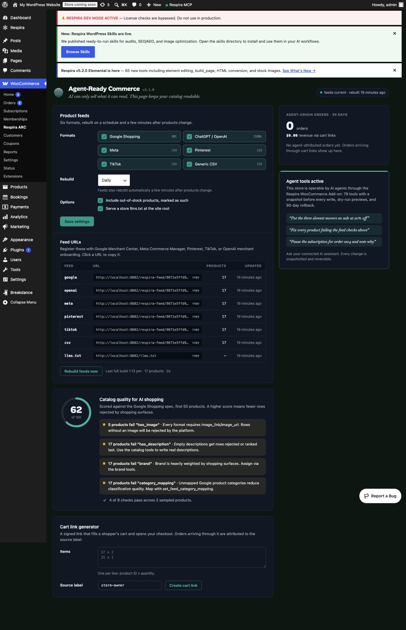Image resolution: width=406 pixels, height=630 pixels.
Task: Open Payments icon in sidebar
Action: tap(5, 207)
